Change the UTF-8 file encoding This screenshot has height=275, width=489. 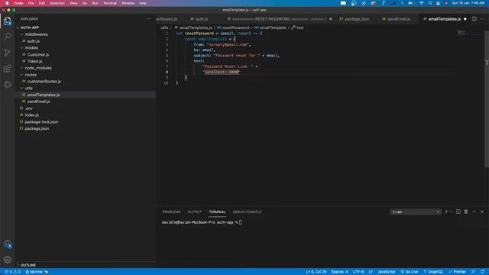coord(358,272)
